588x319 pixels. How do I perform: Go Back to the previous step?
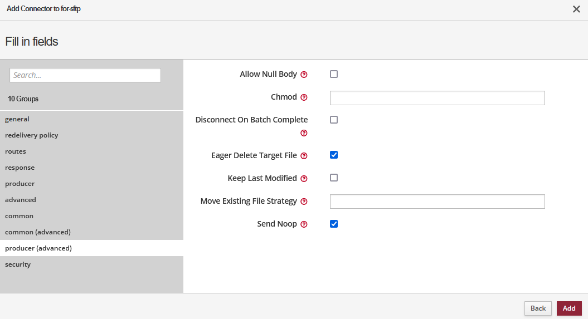tap(538, 308)
